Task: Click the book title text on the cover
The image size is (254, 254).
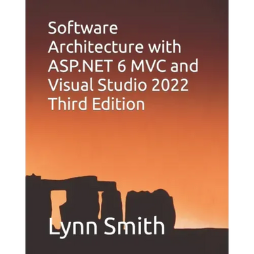Action: click(x=123, y=66)
